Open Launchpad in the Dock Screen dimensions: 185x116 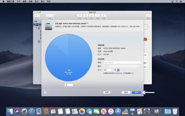click(24, 111)
